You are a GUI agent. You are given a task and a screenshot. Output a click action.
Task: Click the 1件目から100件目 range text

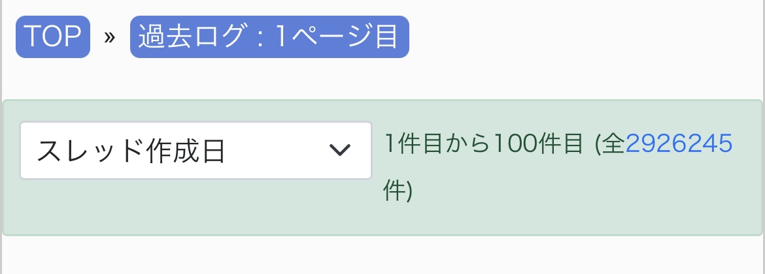[483, 144]
